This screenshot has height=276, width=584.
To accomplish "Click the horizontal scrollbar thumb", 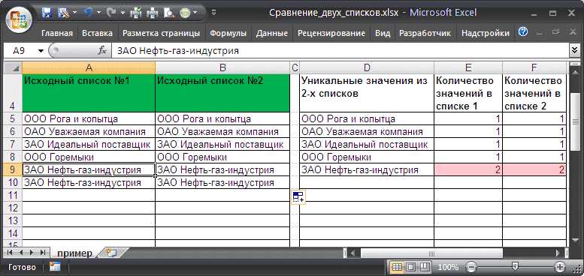I will (431, 253).
